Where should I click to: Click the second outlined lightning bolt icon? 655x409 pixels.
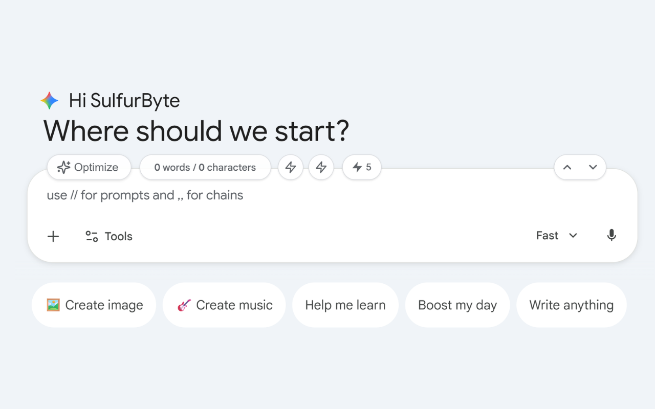321,167
